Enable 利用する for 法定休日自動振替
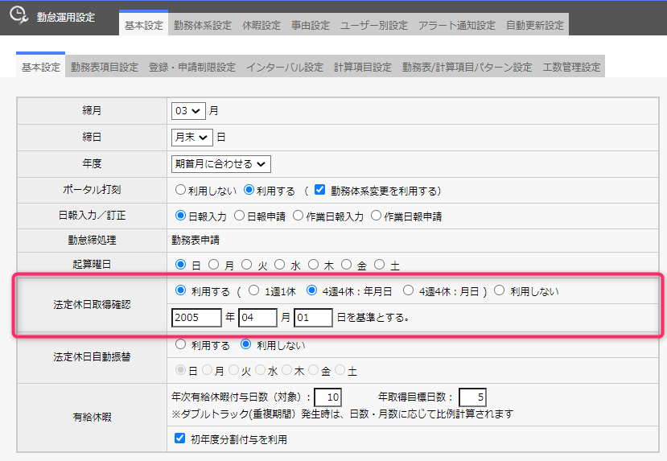This screenshot has width=667, height=461. point(180,345)
